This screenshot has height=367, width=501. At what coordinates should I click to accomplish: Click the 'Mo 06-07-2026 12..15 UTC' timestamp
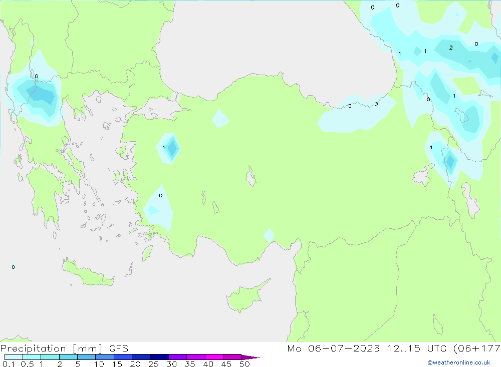click(x=367, y=348)
